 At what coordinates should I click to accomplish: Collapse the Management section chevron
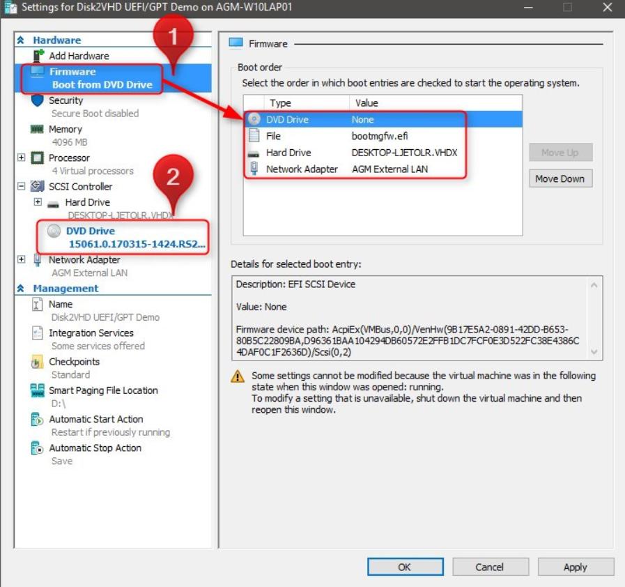click(21, 288)
